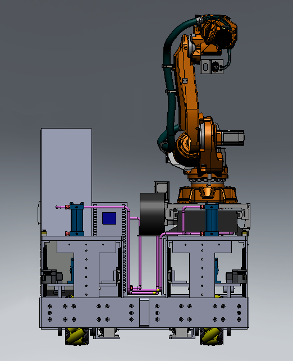Select the T-shaped bracket below the robot base

coord(202,268)
